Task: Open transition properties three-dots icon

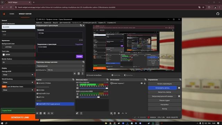Action: coord(83,74)
